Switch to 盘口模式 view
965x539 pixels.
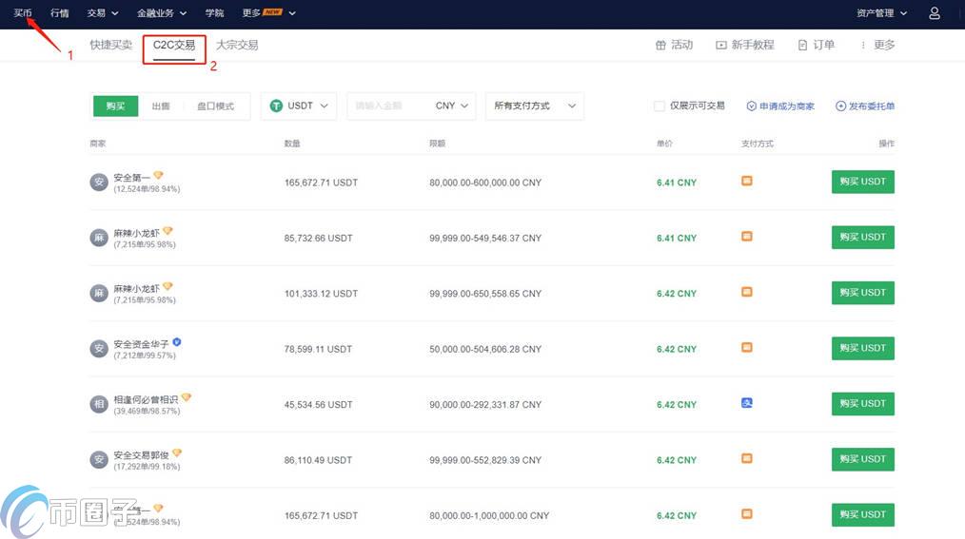(215, 106)
